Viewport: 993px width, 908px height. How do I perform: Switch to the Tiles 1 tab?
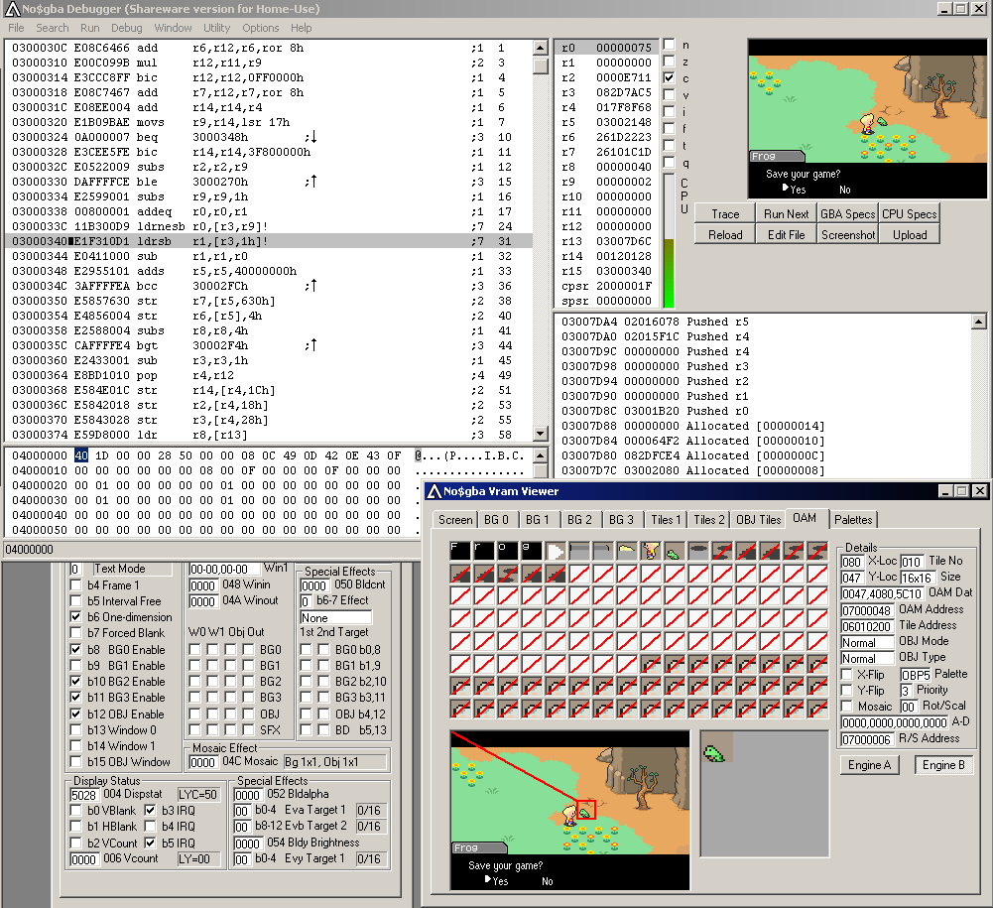click(x=666, y=520)
